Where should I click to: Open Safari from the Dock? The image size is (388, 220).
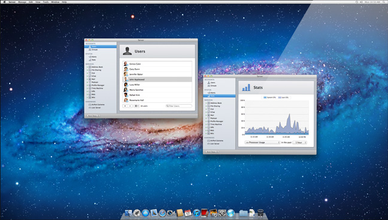(x=162, y=213)
